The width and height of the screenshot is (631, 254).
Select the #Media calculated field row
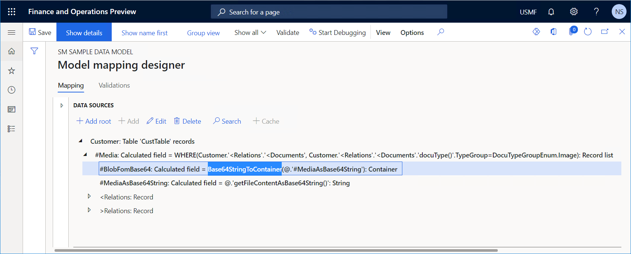(354, 155)
